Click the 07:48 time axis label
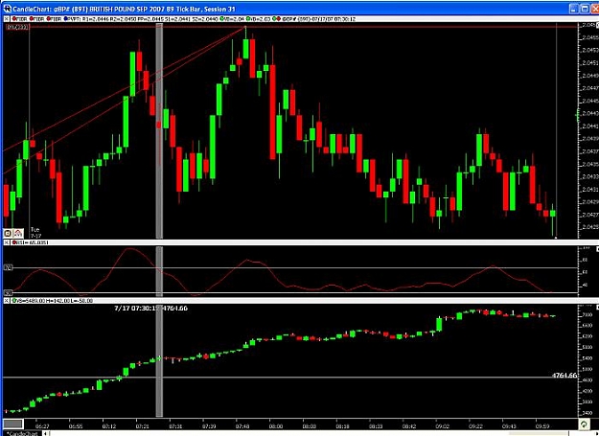 [242, 426]
